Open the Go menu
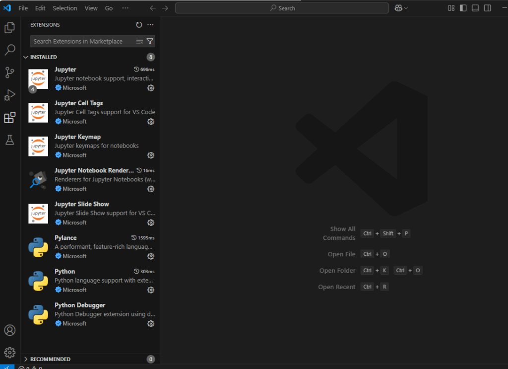This screenshot has height=369, width=508. coord(109,8)
